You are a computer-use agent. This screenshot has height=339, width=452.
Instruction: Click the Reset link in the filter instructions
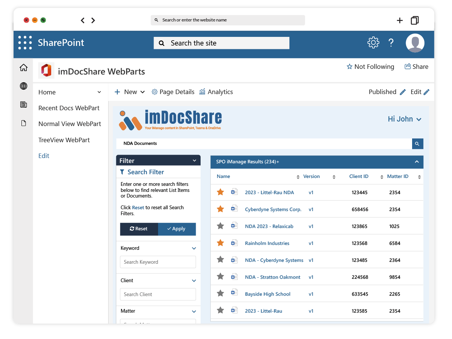(x=138, y=207)
